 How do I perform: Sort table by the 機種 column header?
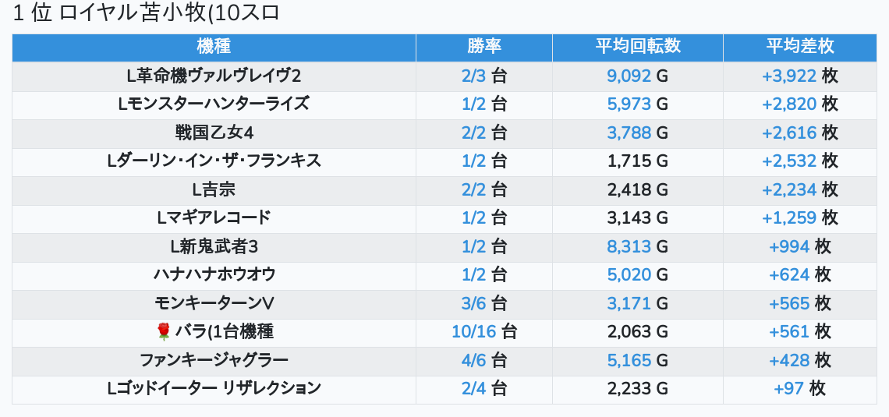pos(214,47)
